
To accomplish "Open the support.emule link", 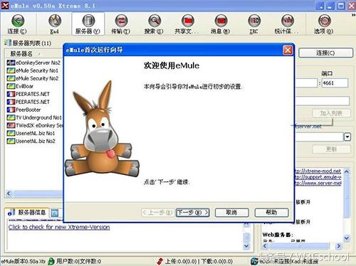I will pos(318,177).
